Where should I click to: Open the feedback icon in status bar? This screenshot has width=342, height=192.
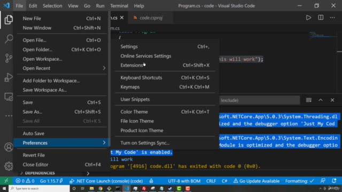coord(323,181)
